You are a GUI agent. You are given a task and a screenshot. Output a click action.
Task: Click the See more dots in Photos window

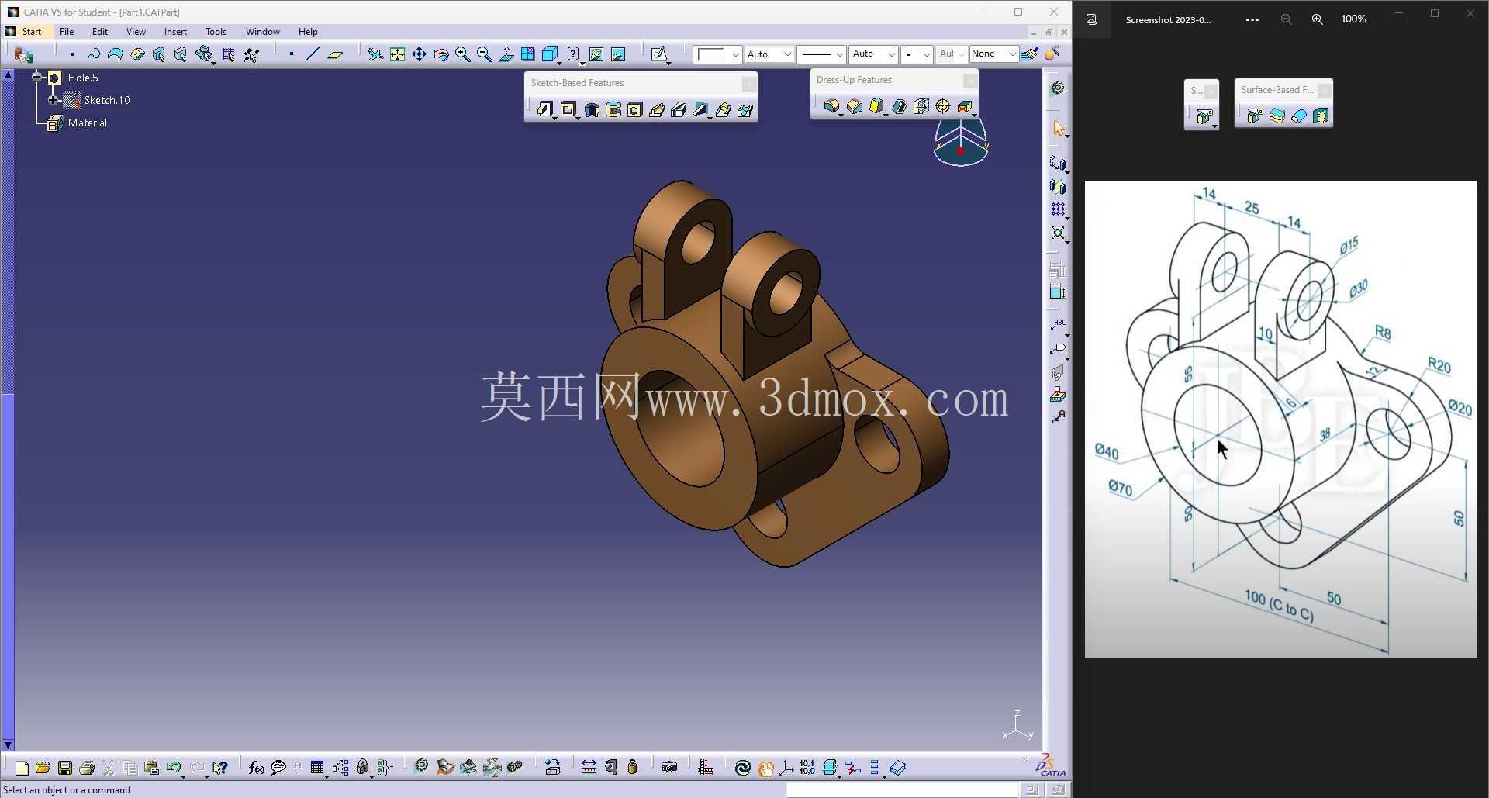[1252, 19]
